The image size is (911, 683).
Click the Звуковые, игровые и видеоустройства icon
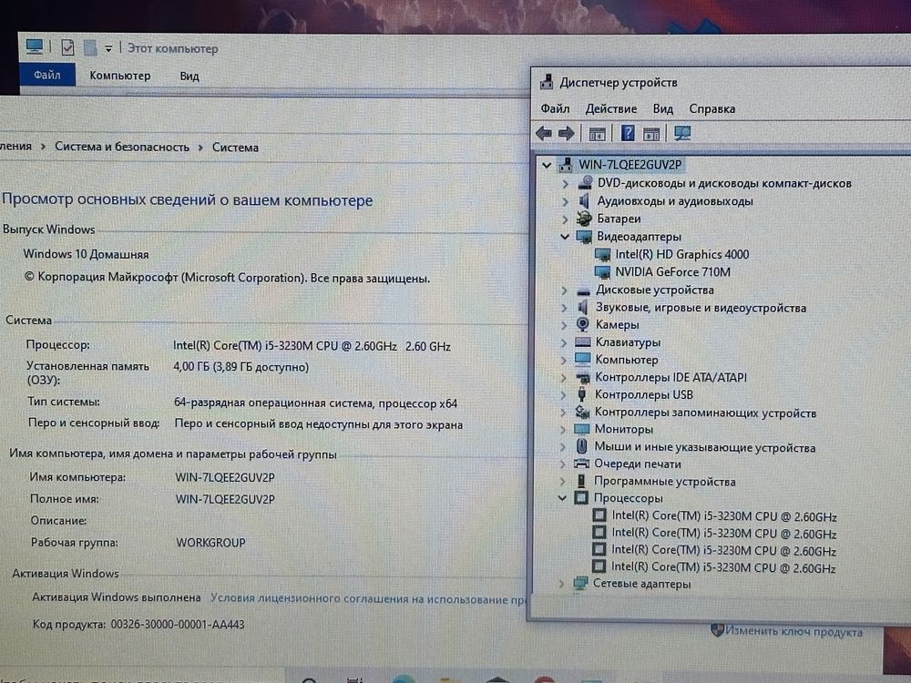tap(582, 307)
